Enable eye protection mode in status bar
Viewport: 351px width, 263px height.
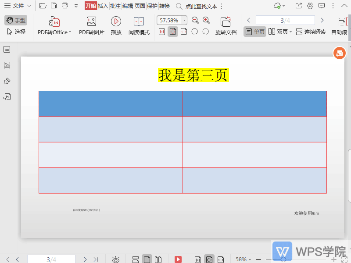click(116, 259)
